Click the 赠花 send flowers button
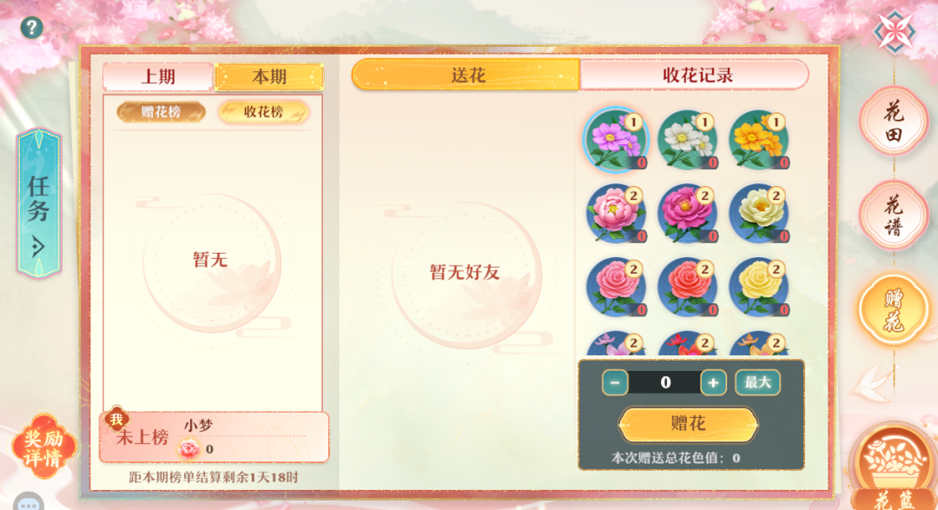Viewport: 938px width, 510px height. click(689, 424)
